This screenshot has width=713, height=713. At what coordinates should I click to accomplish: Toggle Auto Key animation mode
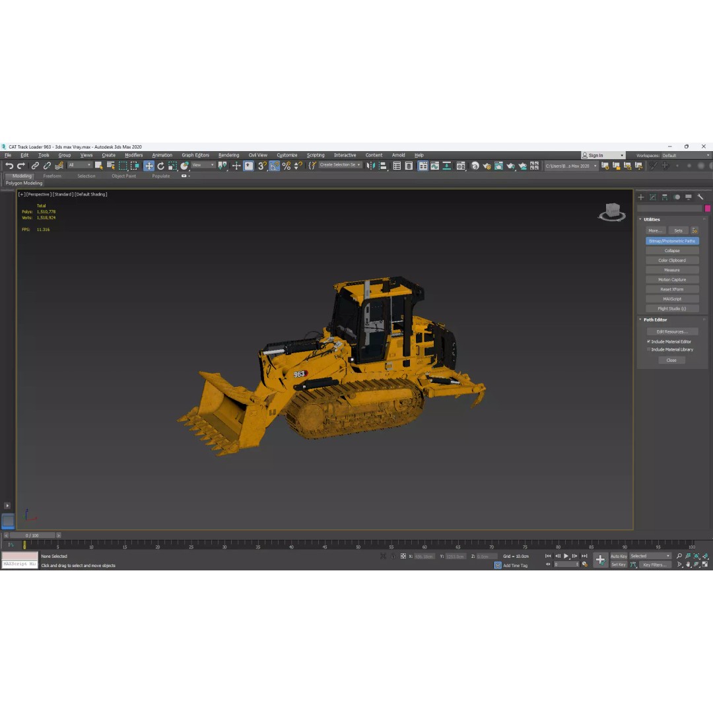coord(619,556)
